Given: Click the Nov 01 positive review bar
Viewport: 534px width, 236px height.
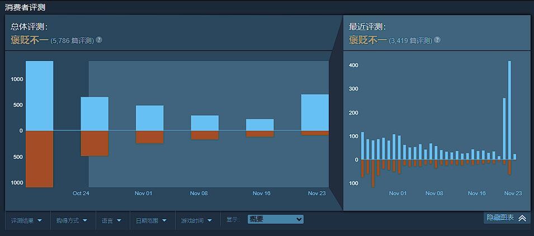Looking at the screenshot, I should tap(149, 118).
